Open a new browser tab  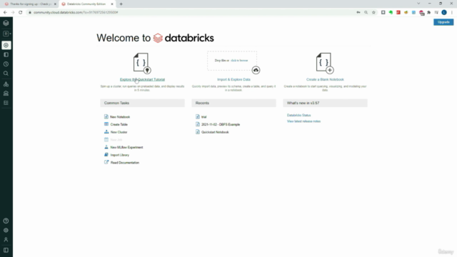tap(121, 4)
